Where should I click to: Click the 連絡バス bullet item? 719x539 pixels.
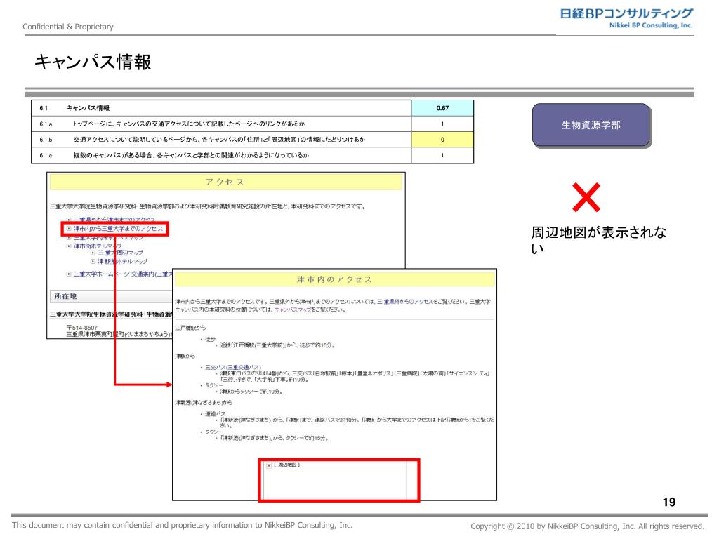tap(215, 414)
